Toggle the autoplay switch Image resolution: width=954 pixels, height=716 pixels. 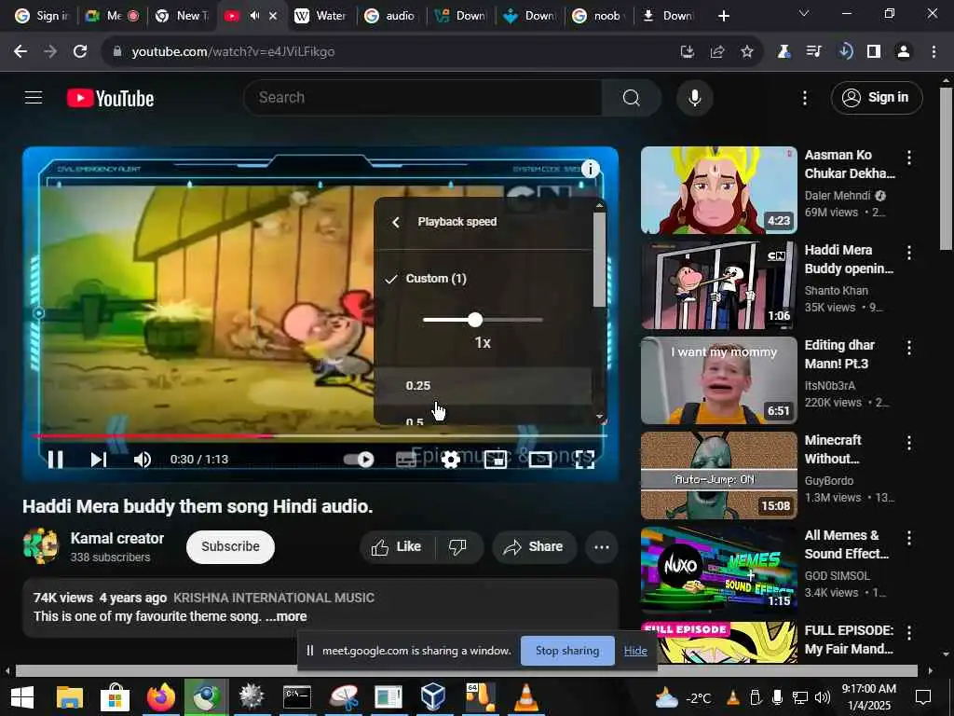tap(359, 459)
